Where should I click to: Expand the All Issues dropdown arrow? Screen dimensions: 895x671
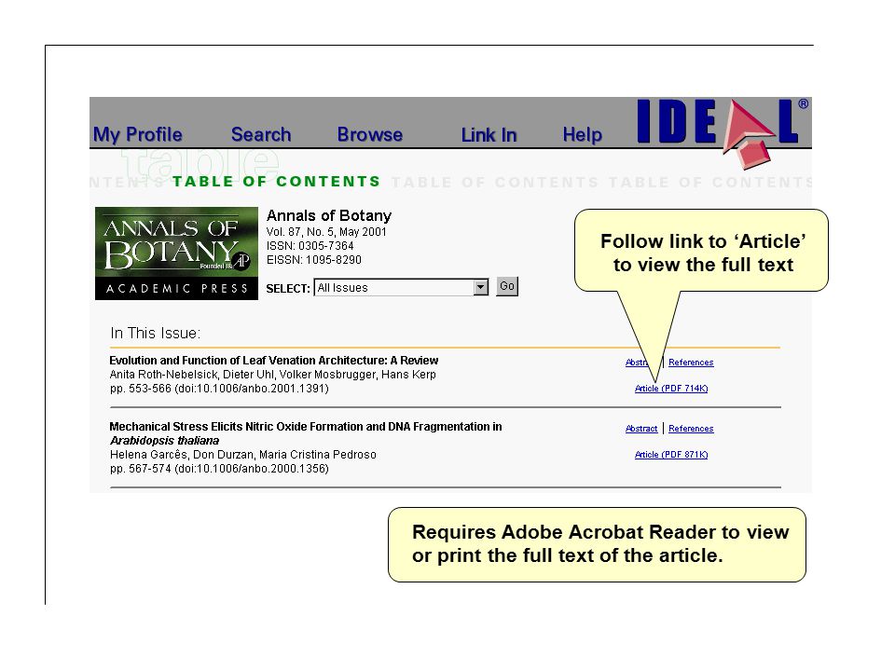tap(481, 287)
